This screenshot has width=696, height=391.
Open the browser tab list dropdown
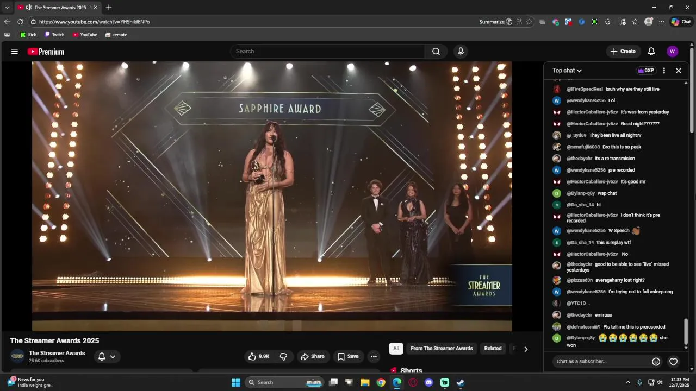pos(7,8)
